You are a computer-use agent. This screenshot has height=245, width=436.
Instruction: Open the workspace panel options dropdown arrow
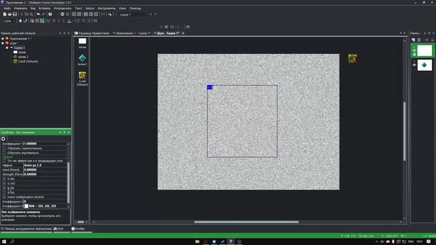point(60,33)
